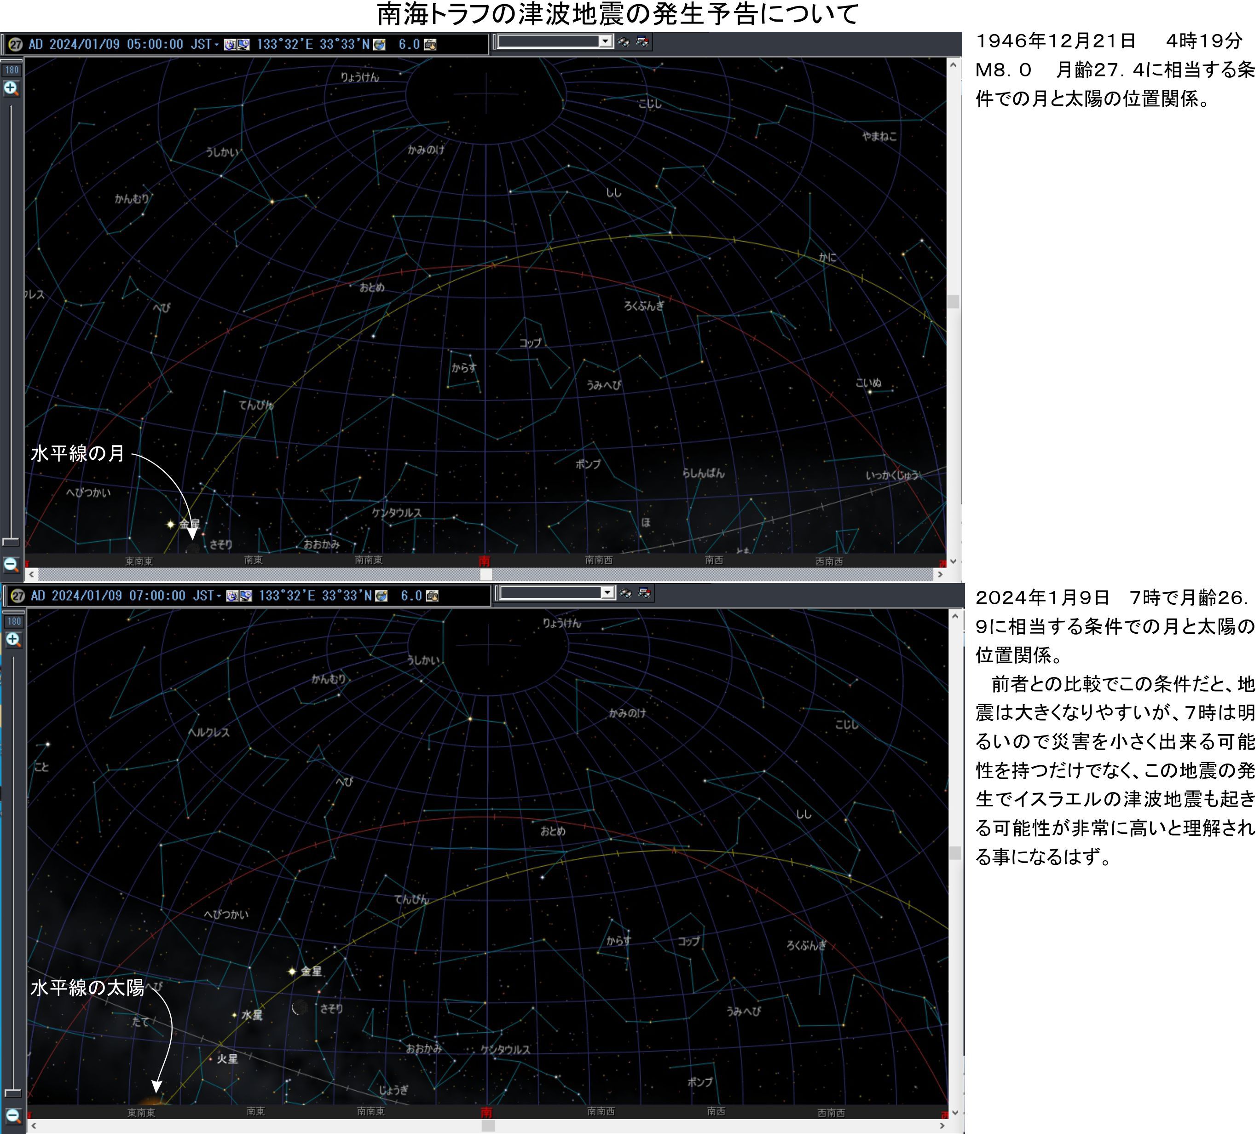The width and height of the screenshot is (1260, 1134).
Task: Select 火星 (Mars) in the lower chart
Action: coord(211,1059)
